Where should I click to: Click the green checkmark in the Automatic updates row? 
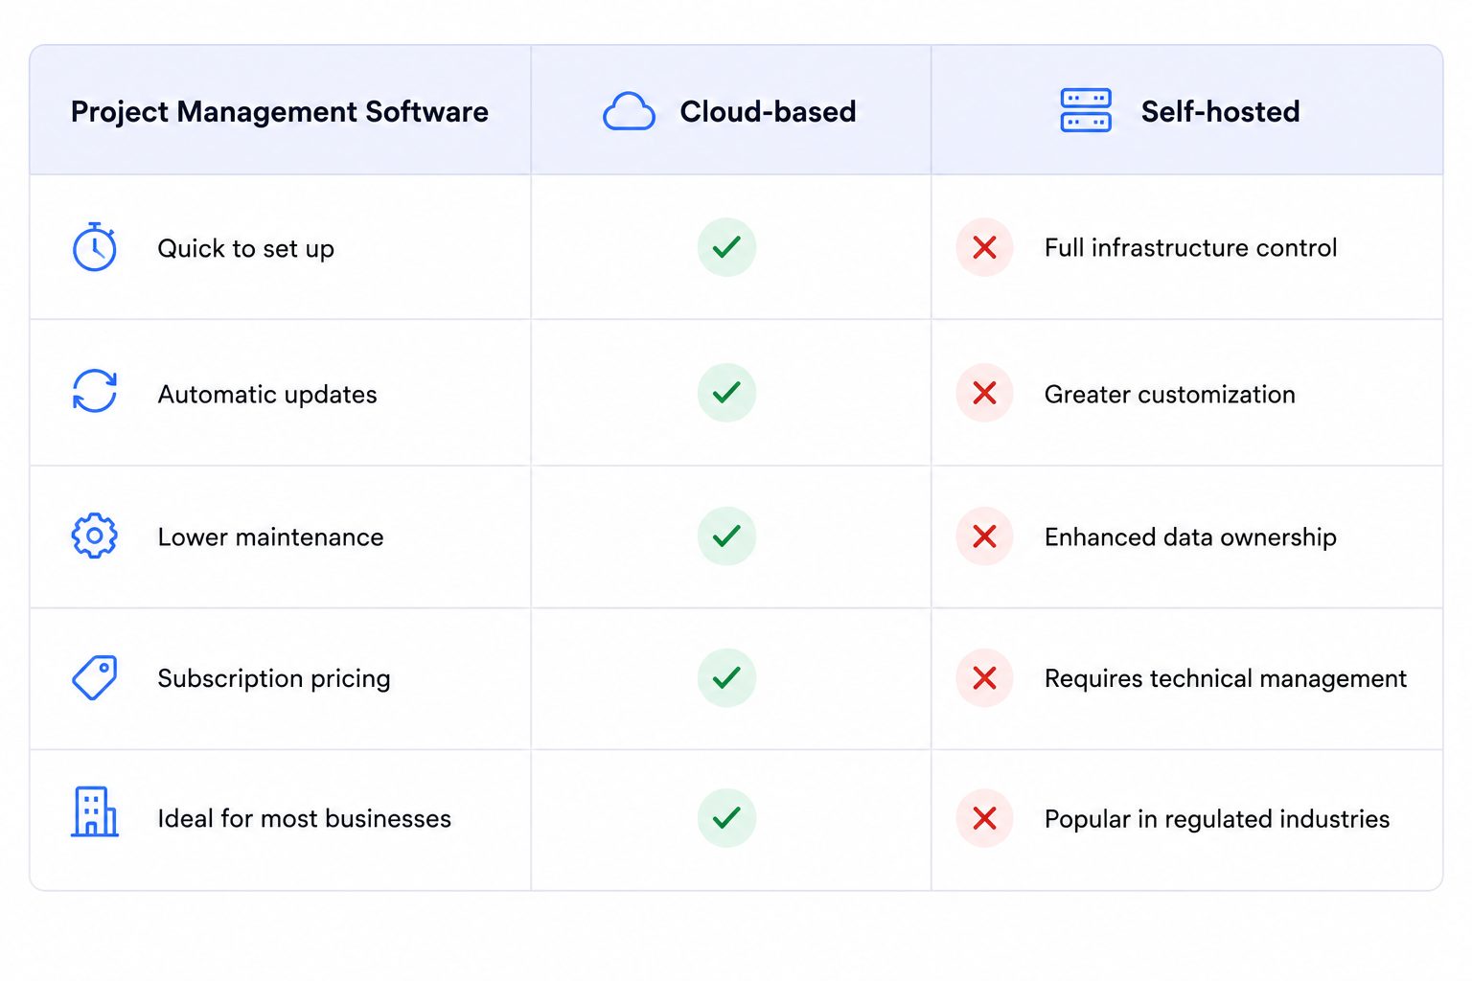point(726,393)
